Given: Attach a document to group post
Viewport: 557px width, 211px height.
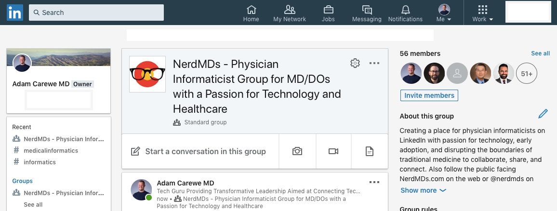Looking at the screenshot, I should click(x=370, y=151).
